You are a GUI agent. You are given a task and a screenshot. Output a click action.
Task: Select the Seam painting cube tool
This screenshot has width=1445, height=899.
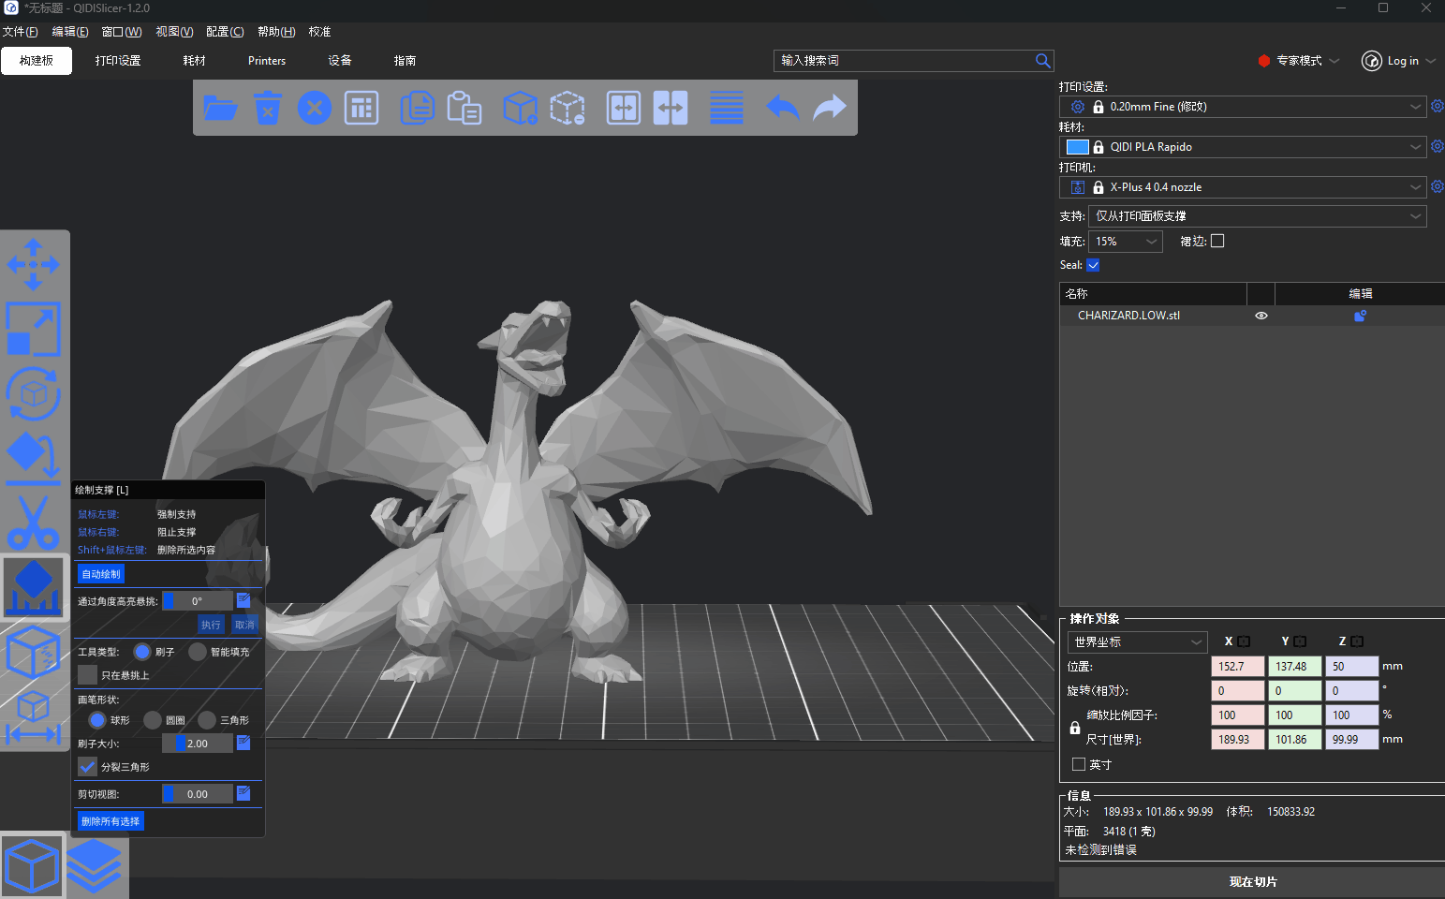click(x=33, y=652)
